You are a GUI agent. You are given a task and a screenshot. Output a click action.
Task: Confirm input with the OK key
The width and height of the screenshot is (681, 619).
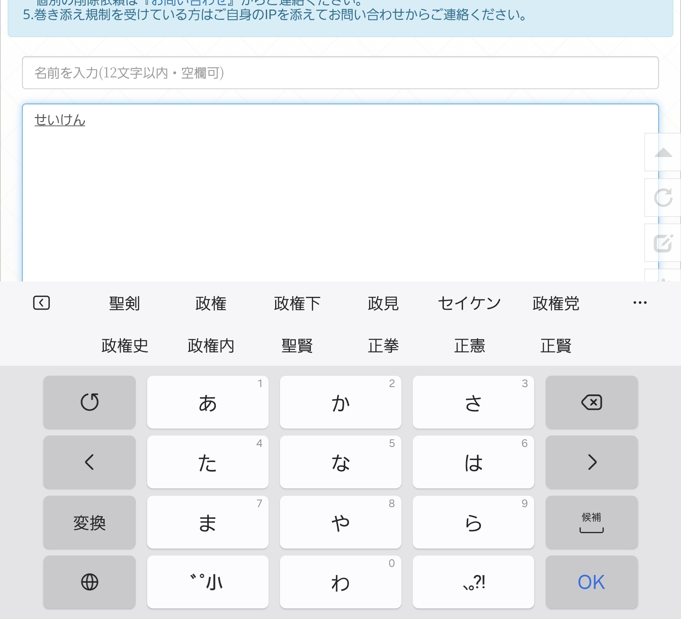coord(591,582)
